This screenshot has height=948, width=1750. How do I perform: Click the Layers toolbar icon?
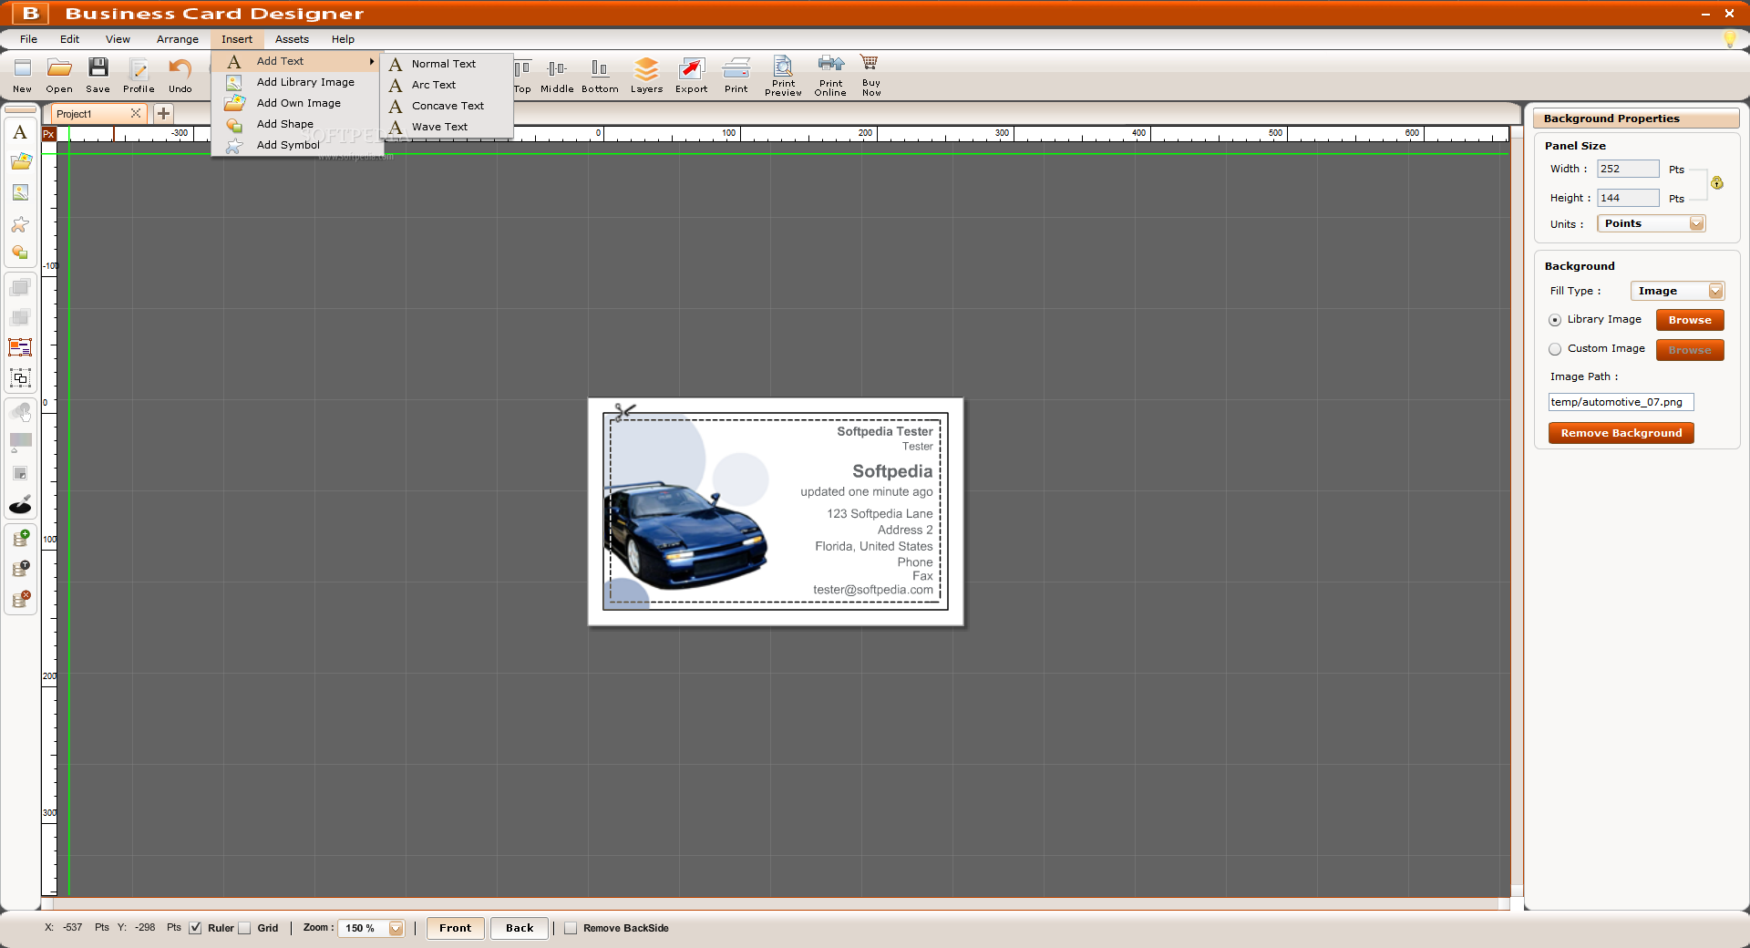pyautogui.click(x=646, y=70)
